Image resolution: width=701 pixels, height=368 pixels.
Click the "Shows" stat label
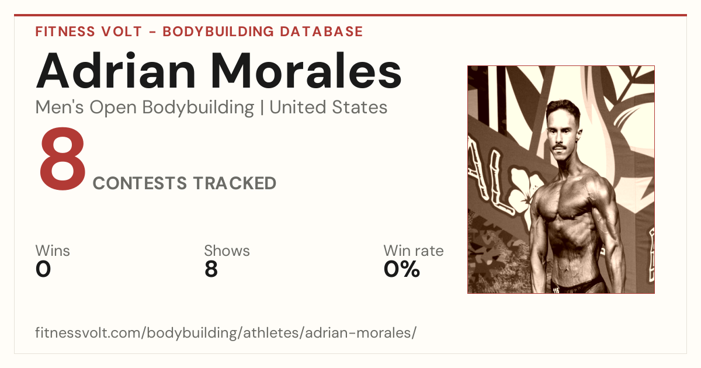pyautogui.click(x=227, y=251)
